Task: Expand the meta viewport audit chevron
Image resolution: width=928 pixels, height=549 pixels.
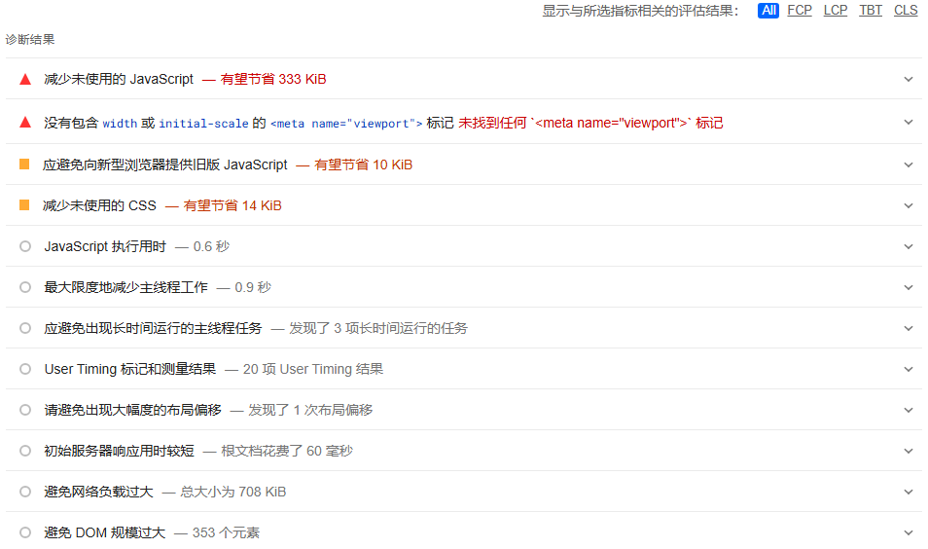Action: coord(909,122)
